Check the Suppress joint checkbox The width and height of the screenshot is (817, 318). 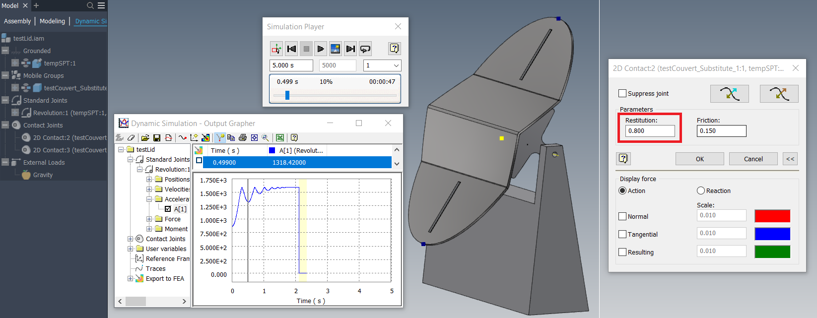coord(622,93)
